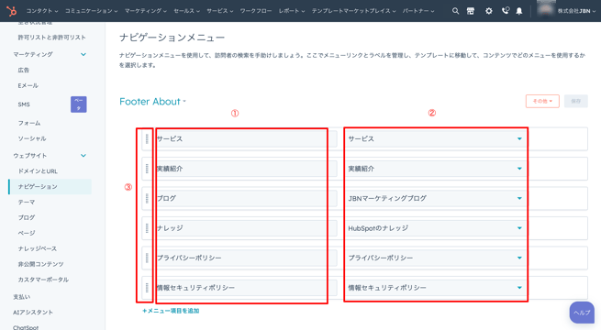
Task: Grab the drag handle for 情報セキュリティポリシー row
Action: tap(147, 288)
